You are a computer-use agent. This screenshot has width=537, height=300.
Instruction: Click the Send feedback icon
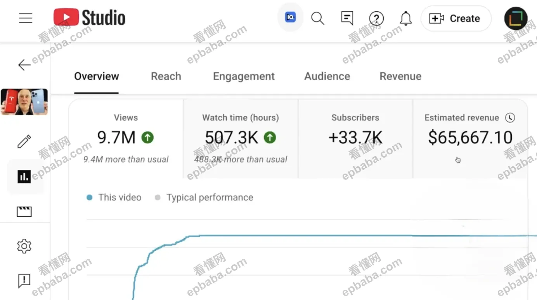coord(24,281)
